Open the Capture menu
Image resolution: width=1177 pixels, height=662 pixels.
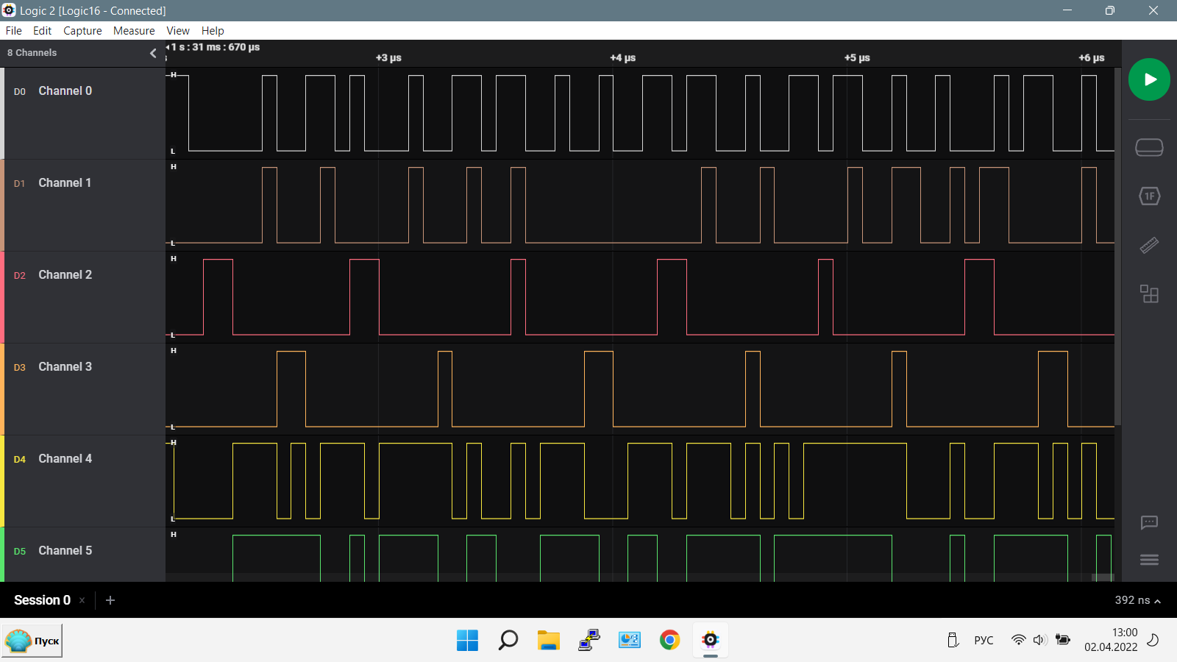[82, 31]
